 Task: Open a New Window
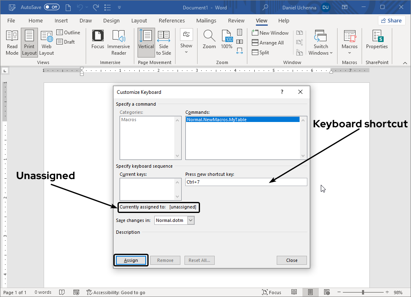[x=271, y=33]
